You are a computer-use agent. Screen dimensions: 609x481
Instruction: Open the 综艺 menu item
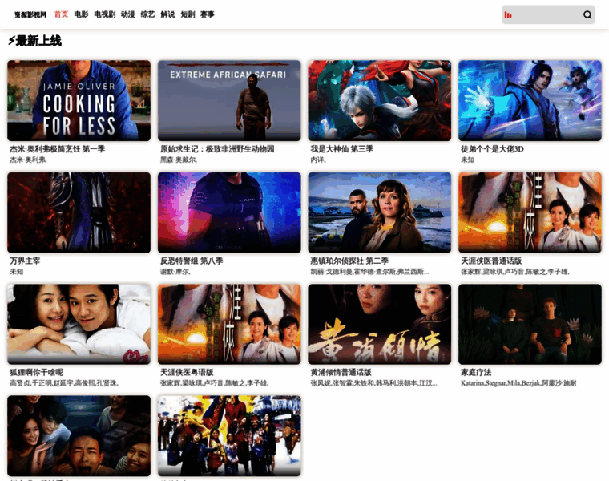(x=147, y=14)
